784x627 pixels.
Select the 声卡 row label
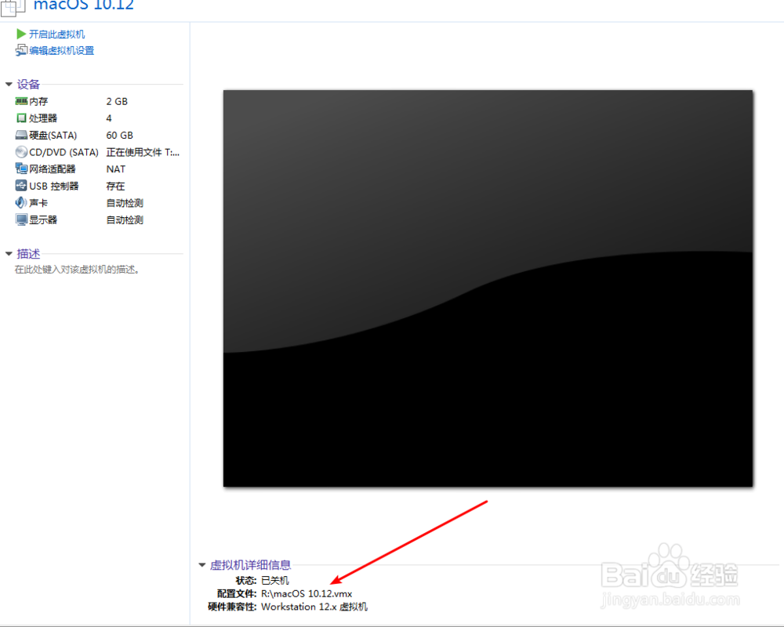(x=38, y=203)
